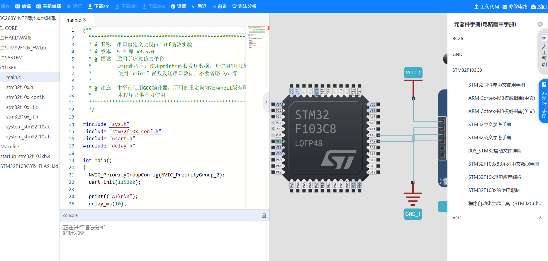Open 设置 settings
Image resolution: width=548 pixels, height=261 pixels.
[x=178, y=6]
